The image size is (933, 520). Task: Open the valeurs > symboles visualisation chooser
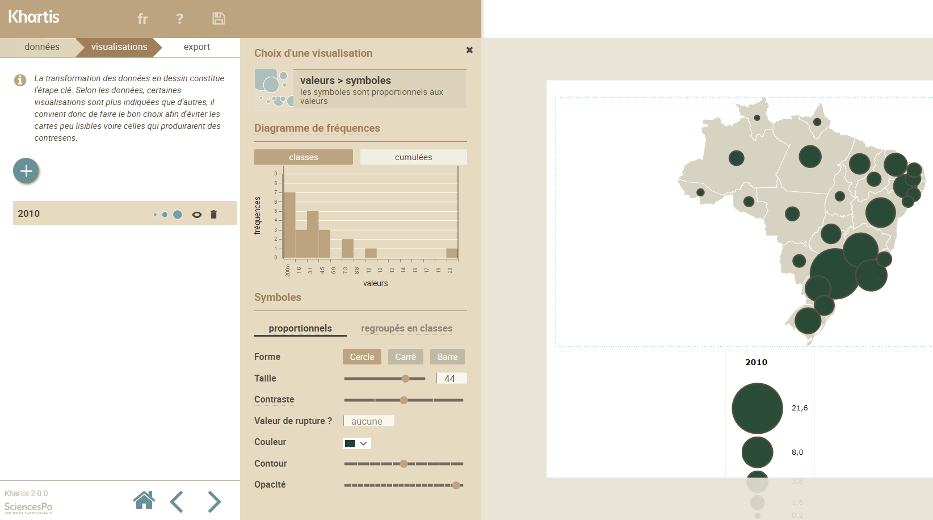(x=360, y=89)
